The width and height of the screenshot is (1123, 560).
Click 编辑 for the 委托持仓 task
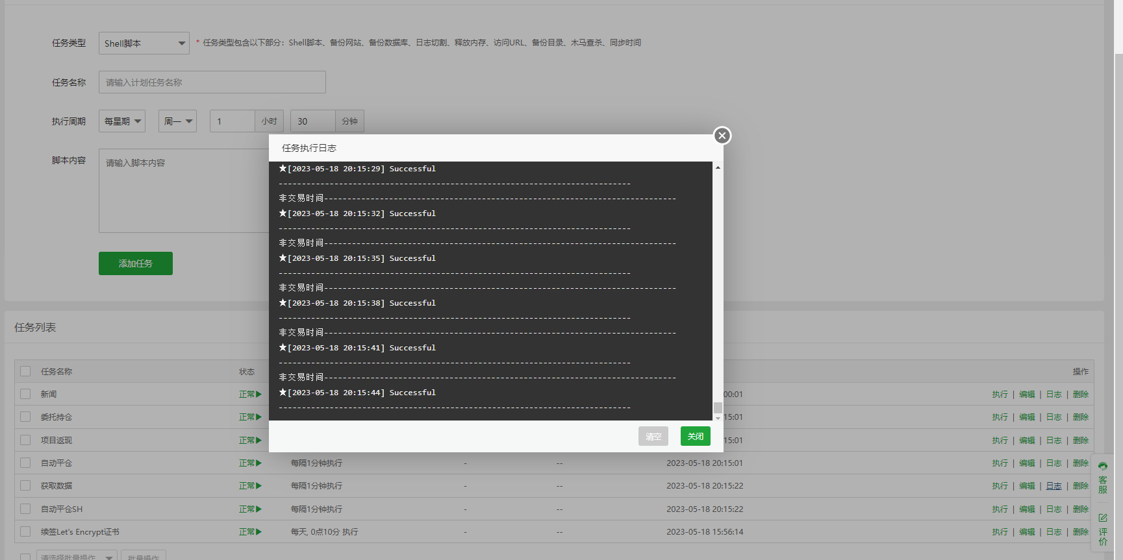(1027, 417)
